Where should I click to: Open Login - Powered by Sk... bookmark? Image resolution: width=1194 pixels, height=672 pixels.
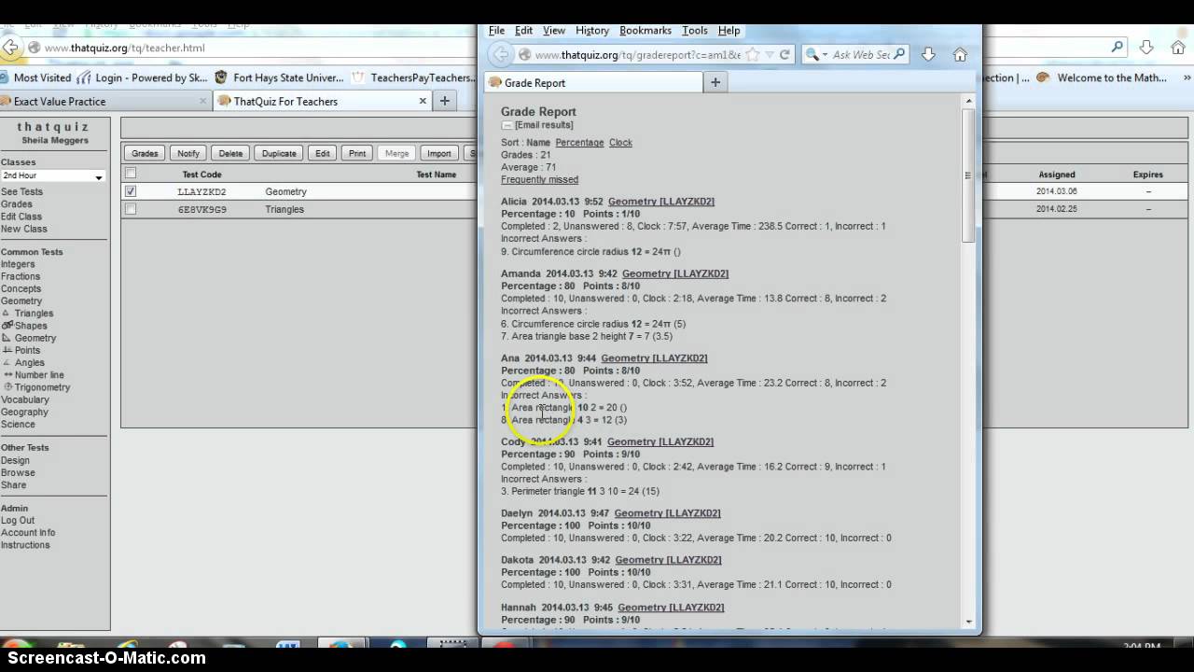(x=142, y=78)
